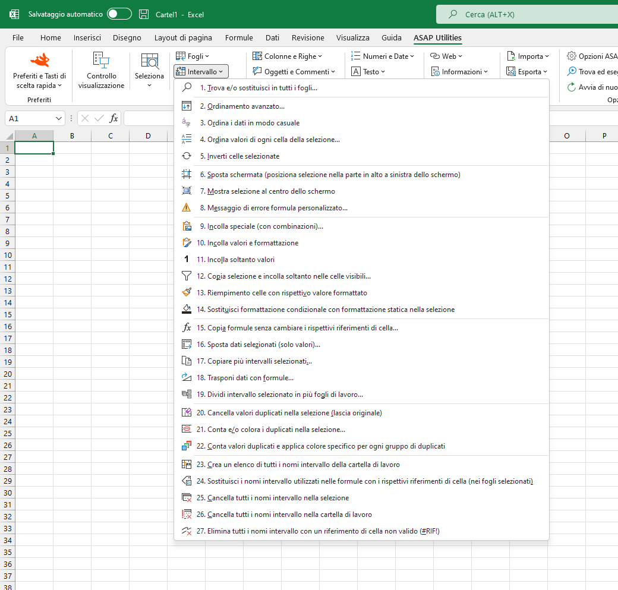Viewport: 618px width, 590px height.
Task: Click the Controllo visualizzazione button
Action: [x=101, y=71]
